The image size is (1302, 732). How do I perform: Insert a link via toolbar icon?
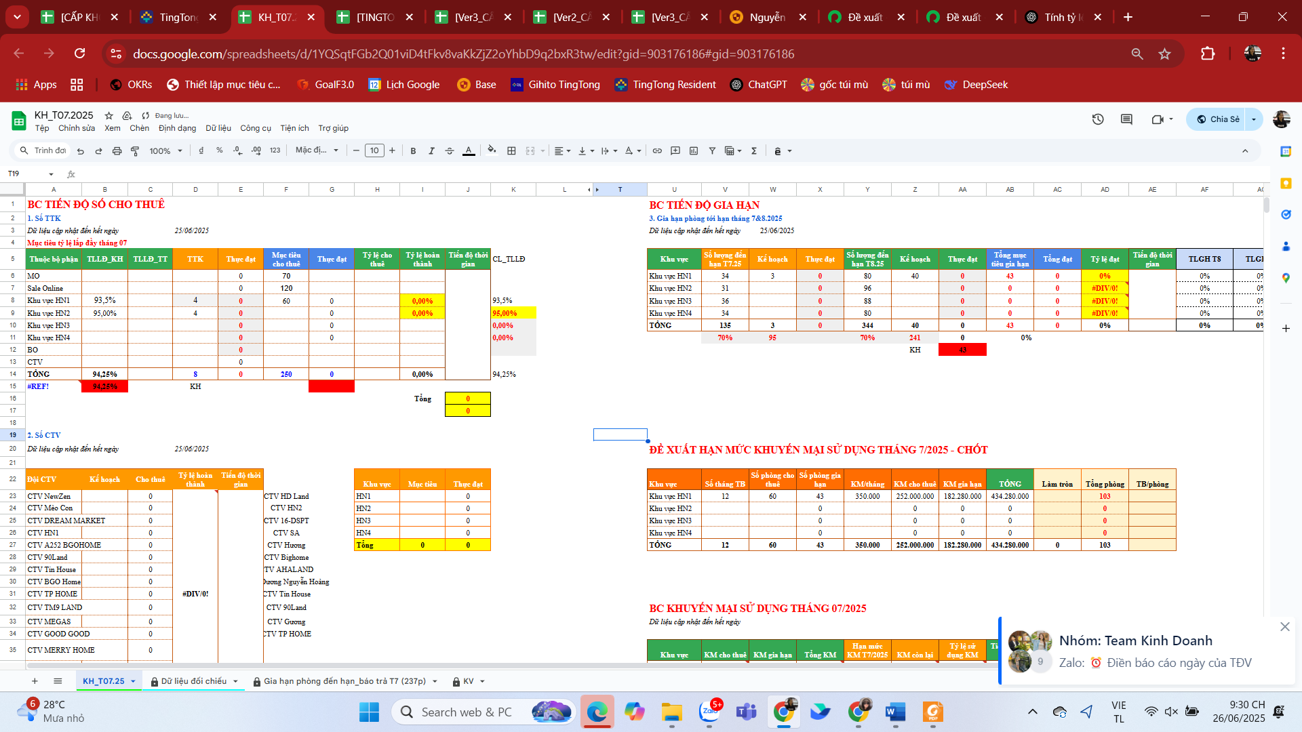click(x=656, y=150)
